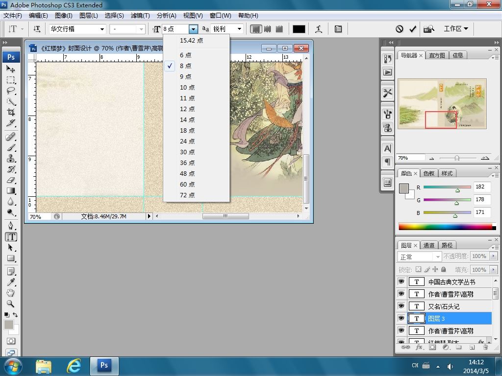Screen dimensions: 502x376
Task: Select the Magic Wand tool
Action: click(x=11, y=101)
